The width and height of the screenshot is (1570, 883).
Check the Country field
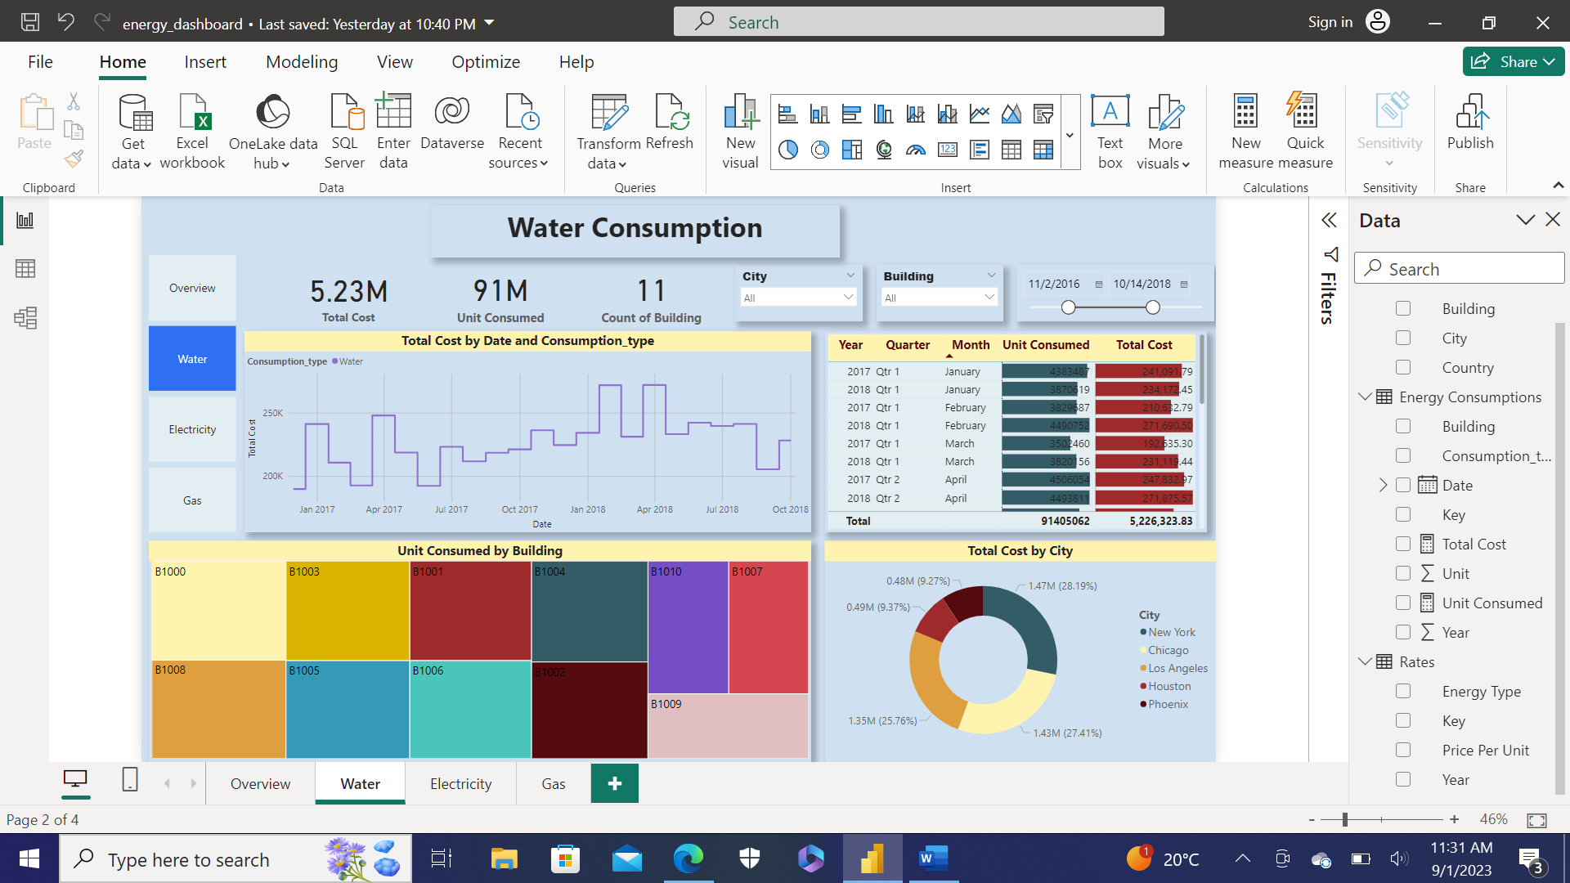1403,367
